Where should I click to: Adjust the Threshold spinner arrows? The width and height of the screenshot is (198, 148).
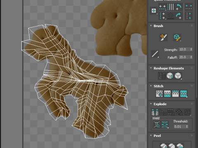coord(187,127)
